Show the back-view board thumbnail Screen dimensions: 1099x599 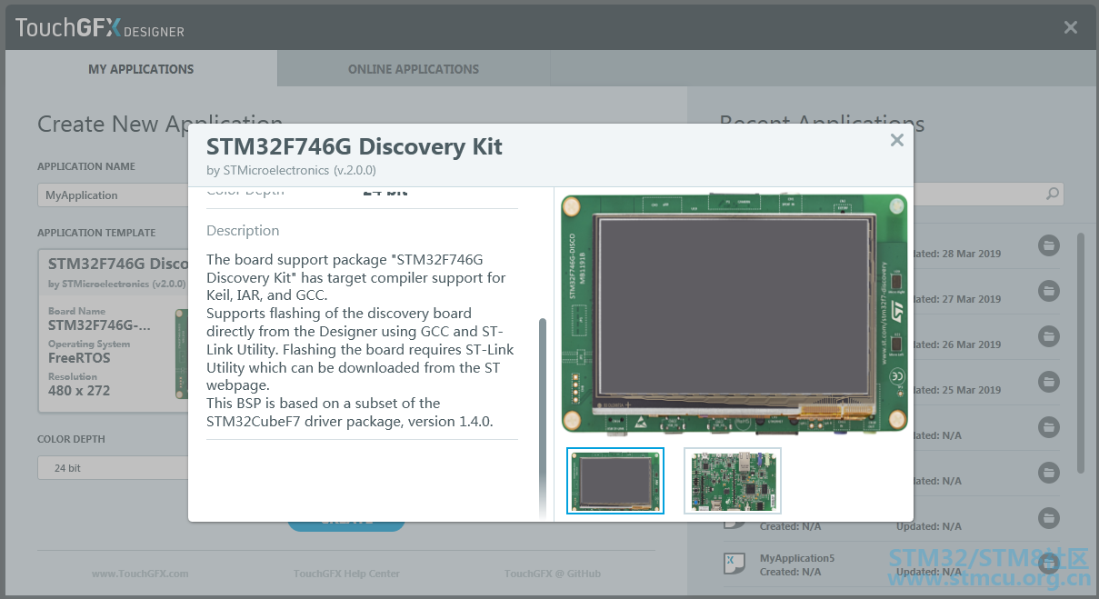pyautogui.click(x=733, y=481)
